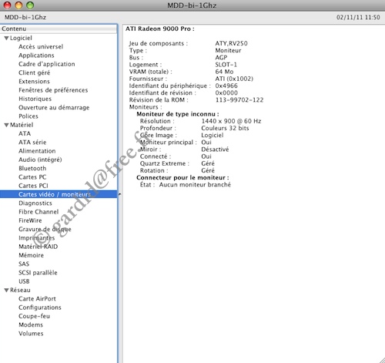Show the Modems section
This screenshot has height=363, width=385.
[31, 325]
